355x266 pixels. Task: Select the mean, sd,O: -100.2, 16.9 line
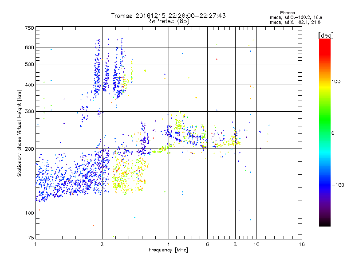click(296, 17)
